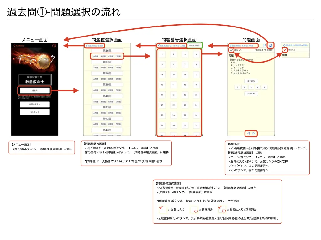Open question number 16 in number grid

(x=196, y=85)
